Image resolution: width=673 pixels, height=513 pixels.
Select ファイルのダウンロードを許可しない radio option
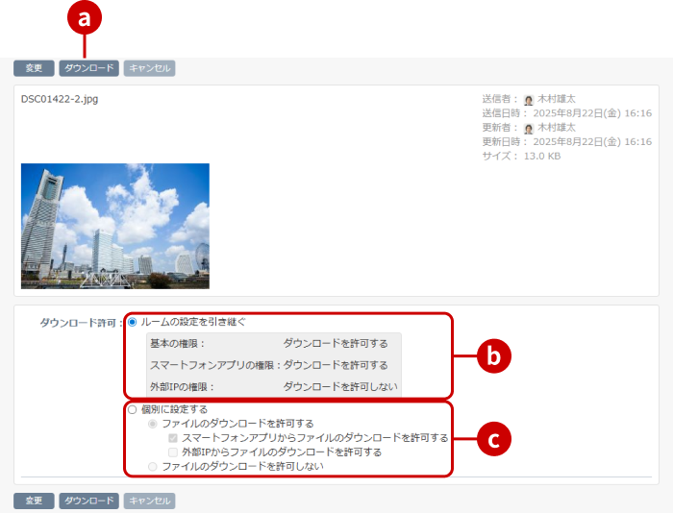click(153, 467)
